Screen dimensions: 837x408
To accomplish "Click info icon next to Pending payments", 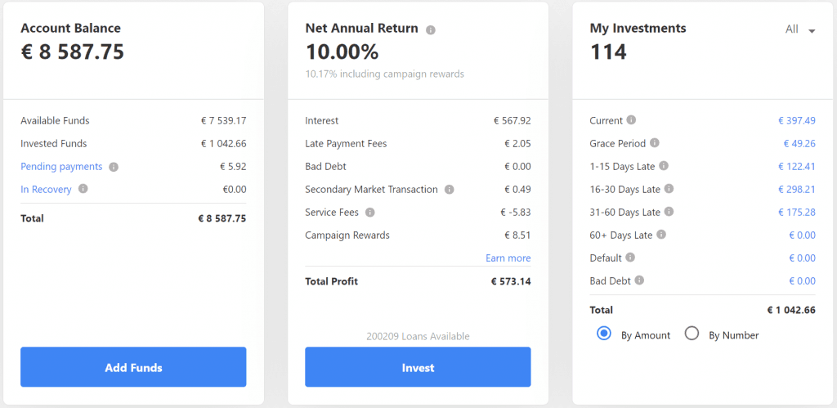I will [114, 167].
